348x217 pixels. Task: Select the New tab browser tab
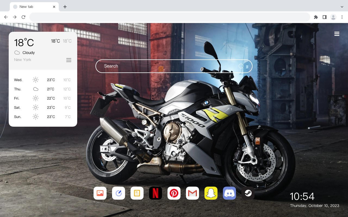(34, 7)
